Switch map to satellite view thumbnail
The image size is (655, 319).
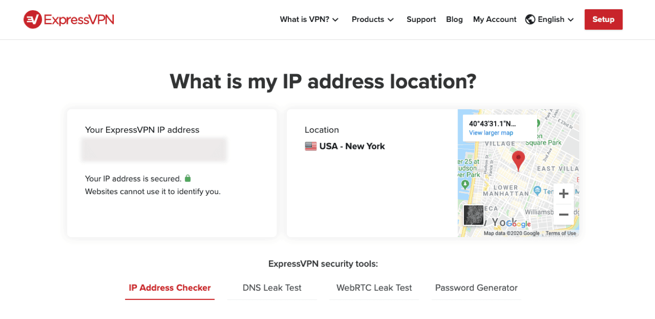pyautogui.click(x=473, y=215)
